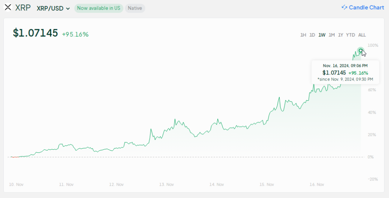
Task: Open the XRP/USD pair dropdown
Action: point(53,8)
